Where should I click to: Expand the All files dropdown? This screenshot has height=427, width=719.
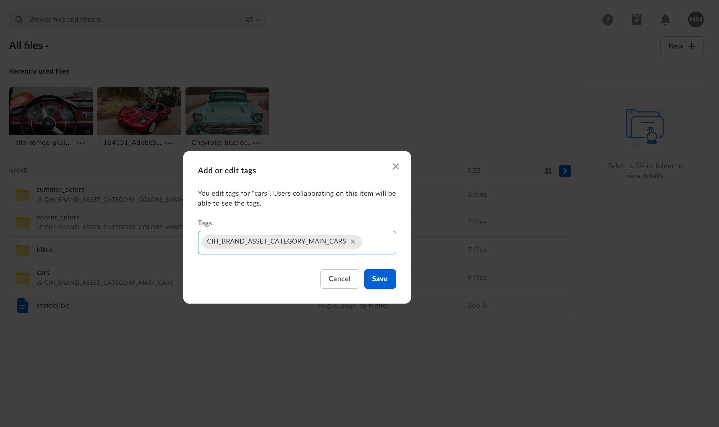point(29,46)
